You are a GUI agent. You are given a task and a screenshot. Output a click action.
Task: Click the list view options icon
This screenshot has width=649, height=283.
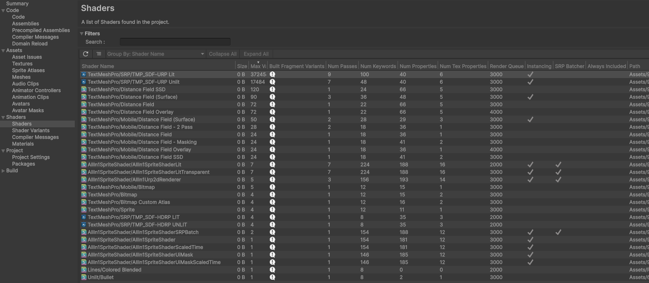[99, 54]
